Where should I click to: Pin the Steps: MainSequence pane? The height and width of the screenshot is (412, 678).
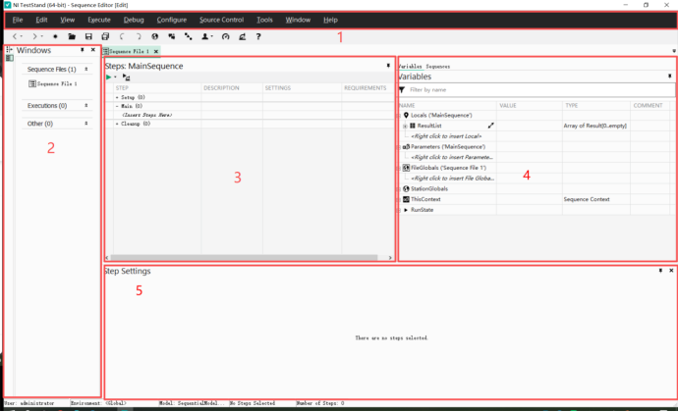point(388,66)
